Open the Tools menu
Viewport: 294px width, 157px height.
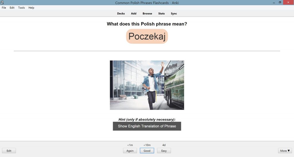coord(21,8)
